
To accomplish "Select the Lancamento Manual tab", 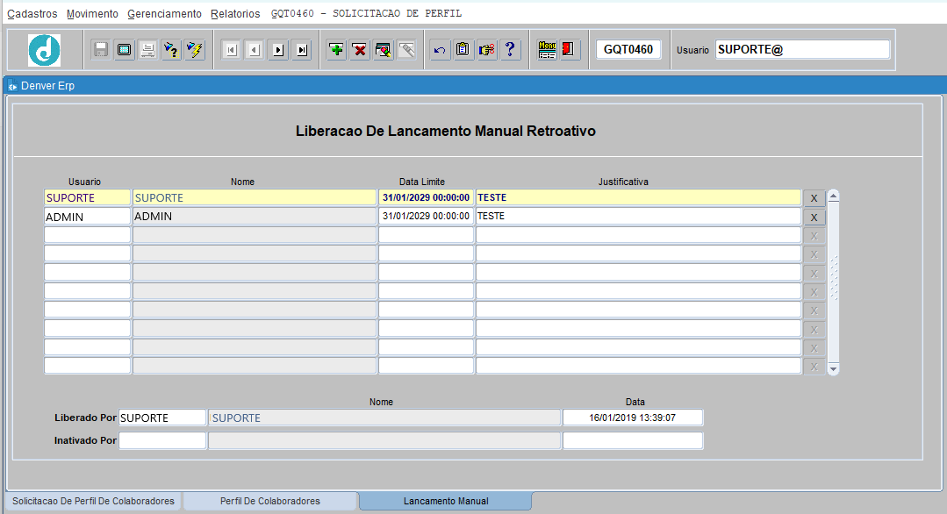I will (446, 502).
